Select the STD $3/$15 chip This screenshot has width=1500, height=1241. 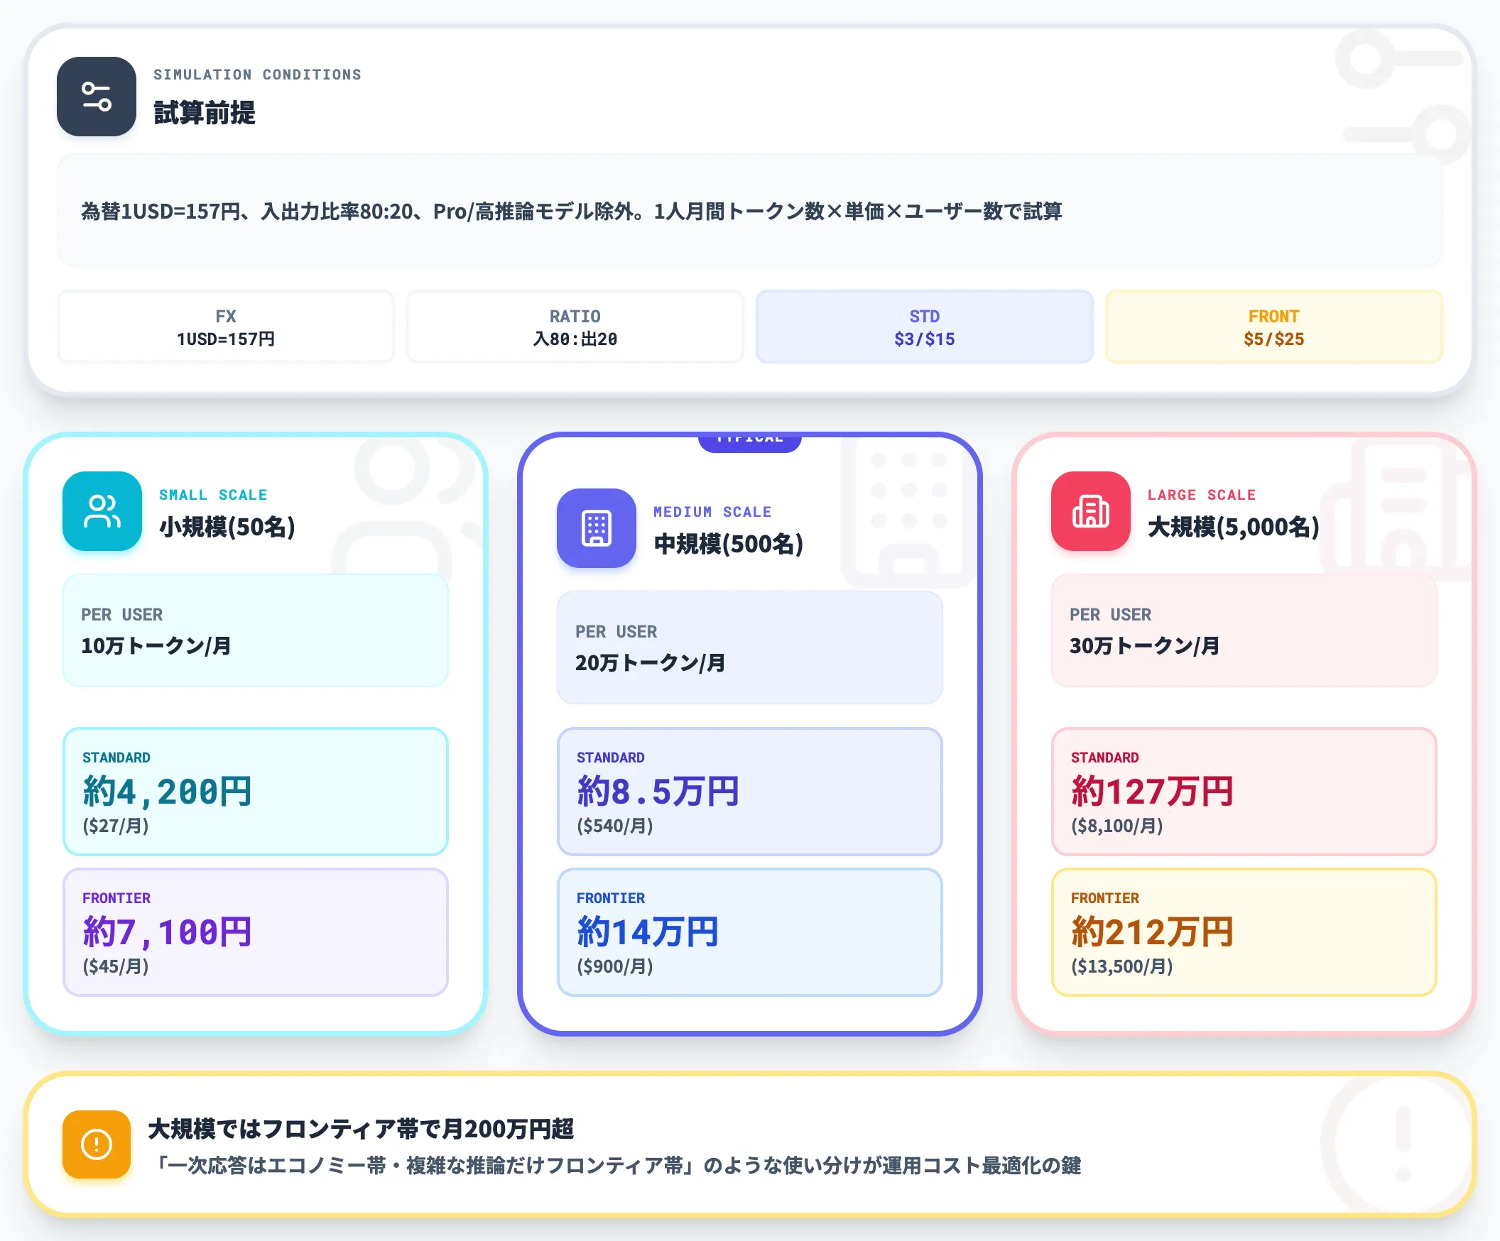click(924, 327)
